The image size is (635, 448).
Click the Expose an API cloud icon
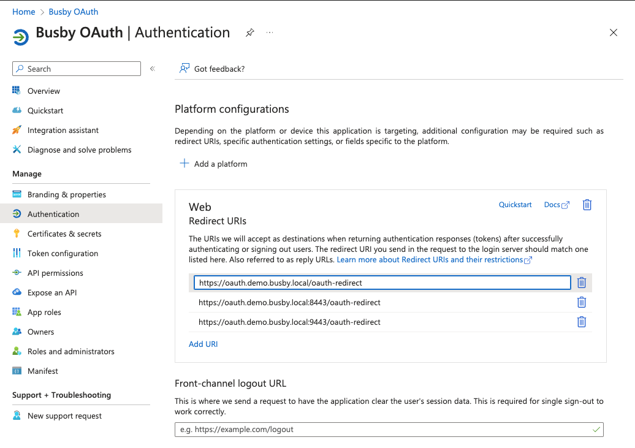click(x=17, y=292)
